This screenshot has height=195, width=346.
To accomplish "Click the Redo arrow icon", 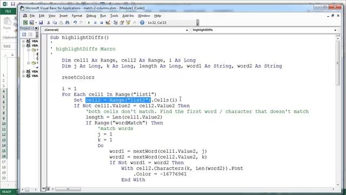I will (81, 23).
